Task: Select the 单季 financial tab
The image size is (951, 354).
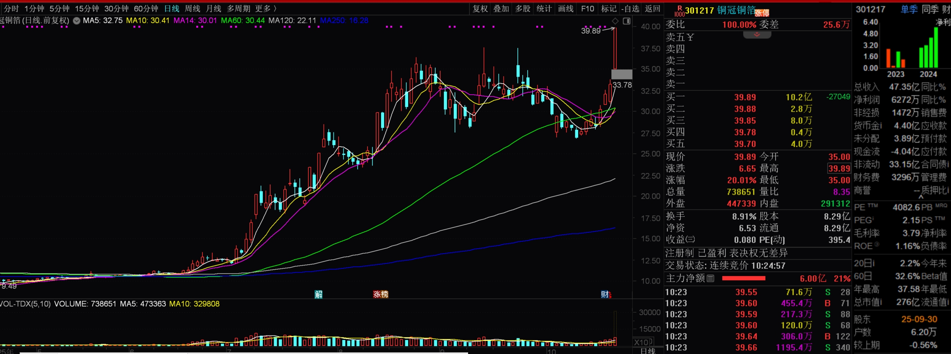Action: coord(909,9)
